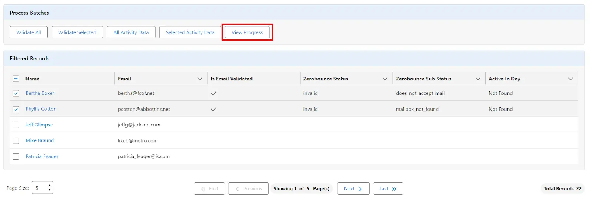Toggle the select-all header checkbox
The height and width of the screenshot is (205, 590).
pyautogui.click(x=16, y=79)
